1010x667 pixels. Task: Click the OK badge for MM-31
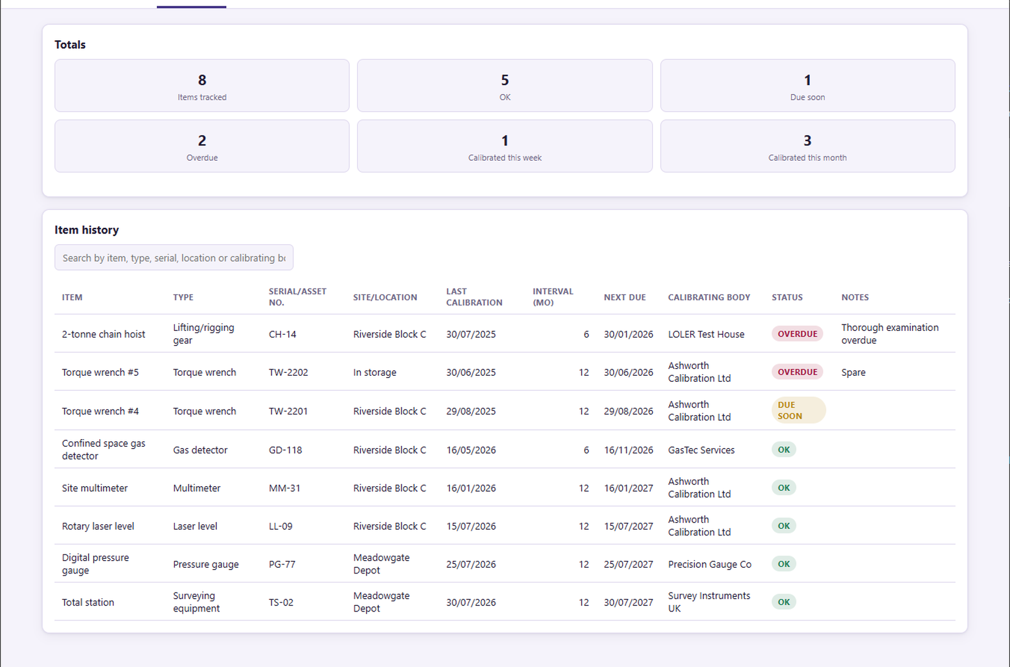784,488
